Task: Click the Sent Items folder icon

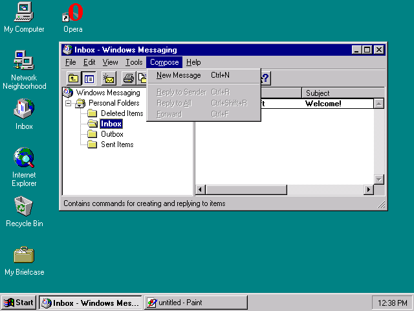Action: point(92,144)
